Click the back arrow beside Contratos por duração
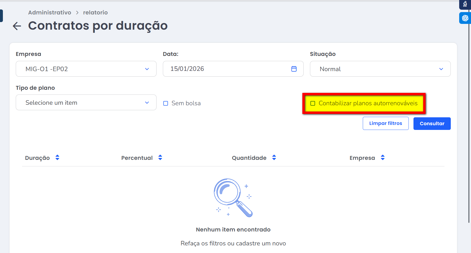 [17, 26]
